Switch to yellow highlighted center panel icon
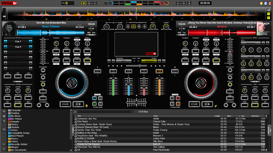This screenshot has height=153, width=273. click(x=133, y=26)
